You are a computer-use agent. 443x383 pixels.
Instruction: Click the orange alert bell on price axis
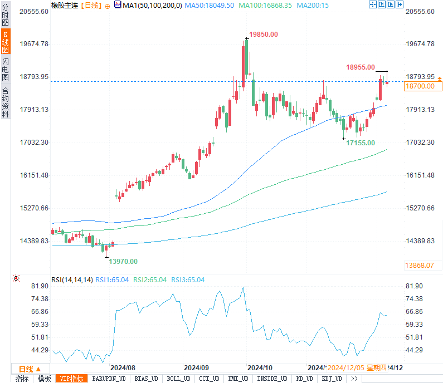click(x=439, y=81)
